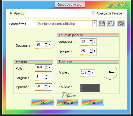The width and height of the screenshot is (133, 116).
Task: Click the lighting angle dial
Action: tap(110, 72)
